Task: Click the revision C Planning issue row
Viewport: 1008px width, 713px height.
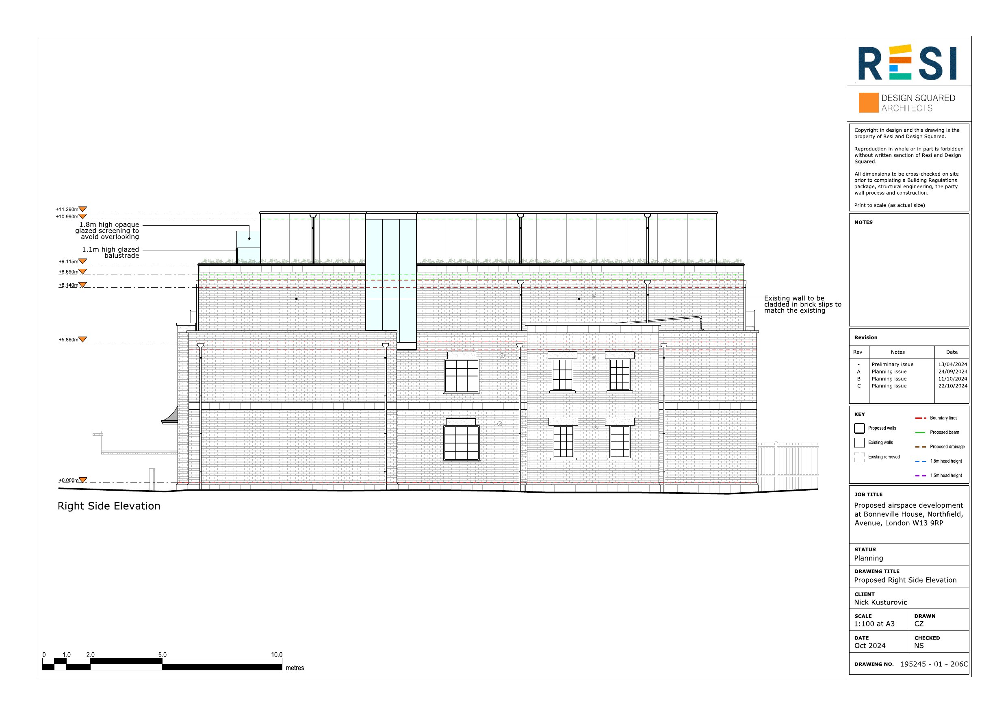Action: tap(889, 386)
